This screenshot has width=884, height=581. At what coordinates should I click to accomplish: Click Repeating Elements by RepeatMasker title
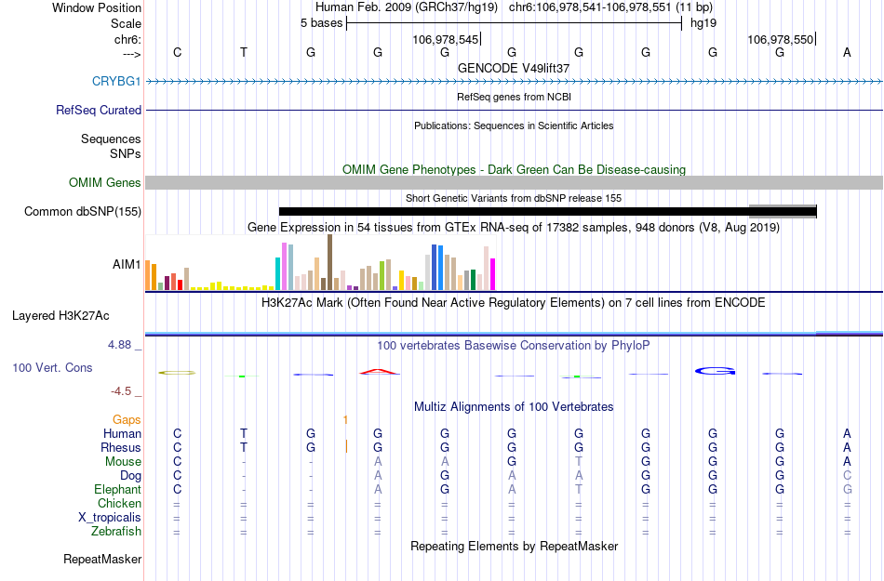[514, 546]
